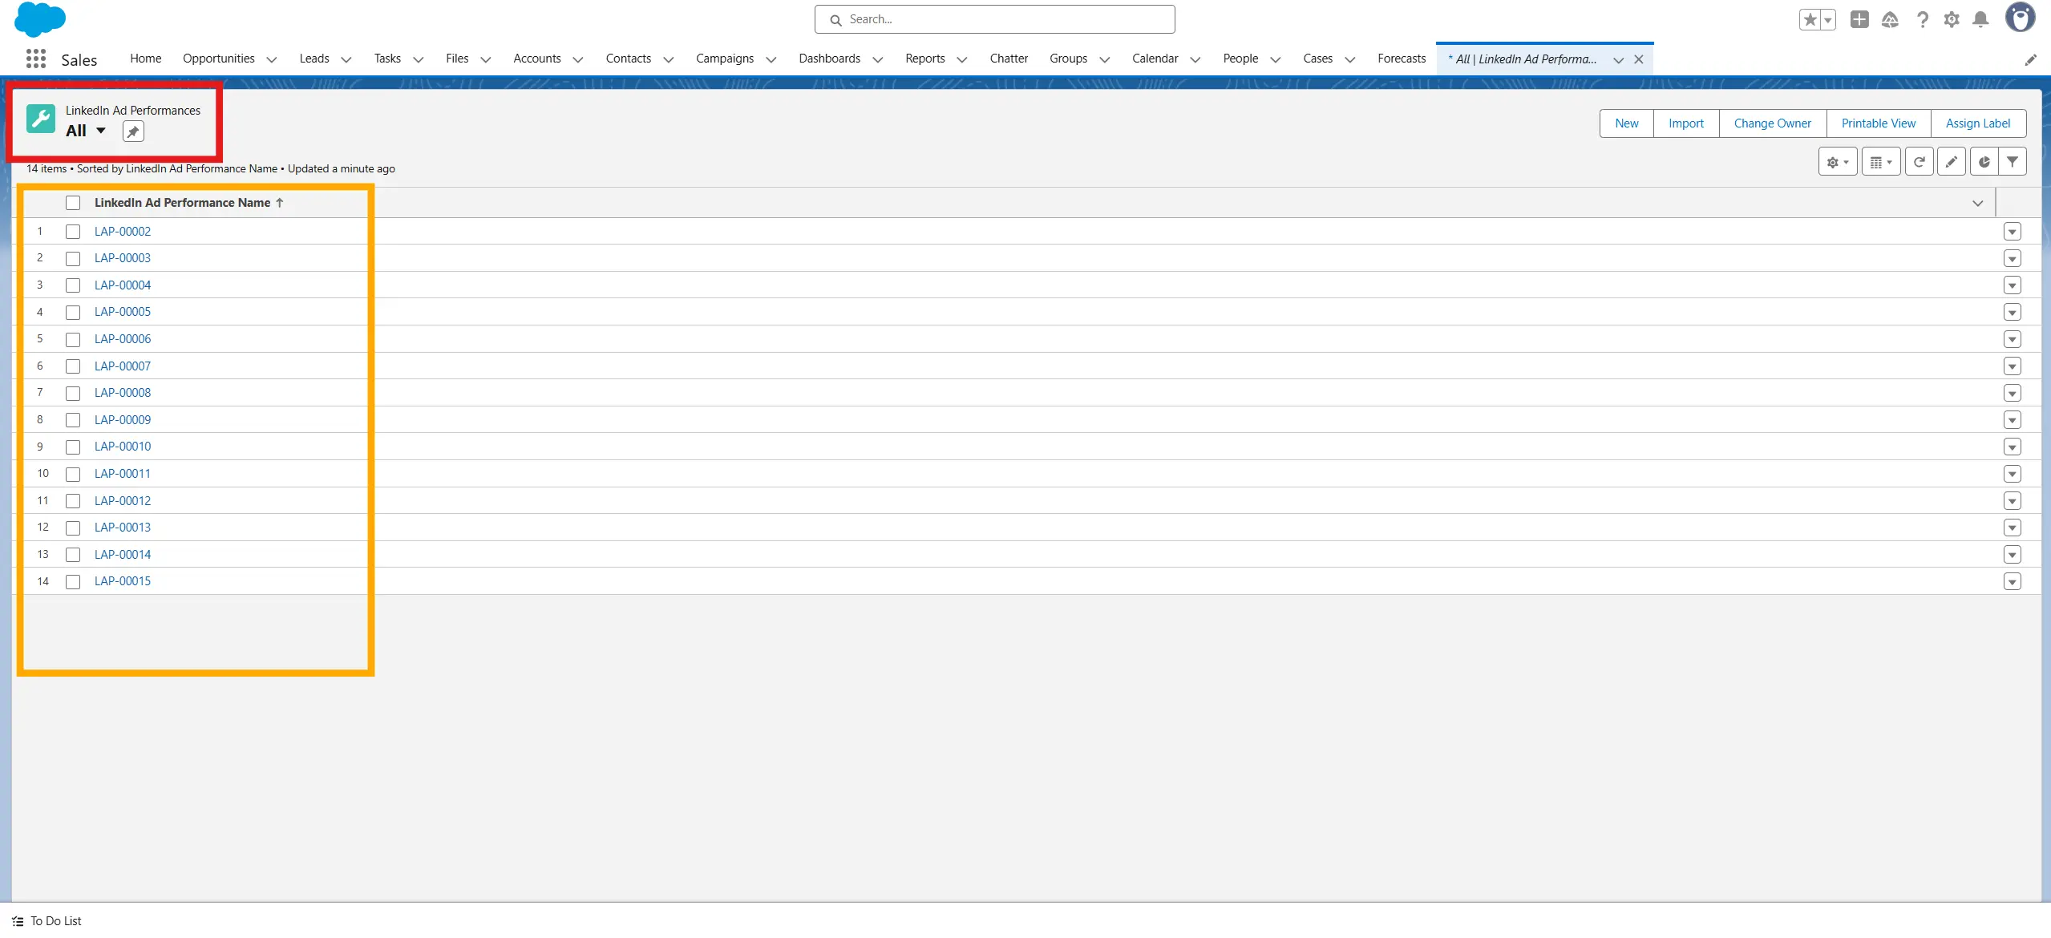Viewport: 2051px width, 938px height.
Task: Open the Forecasts tab
Action: tap(1401, 59)
